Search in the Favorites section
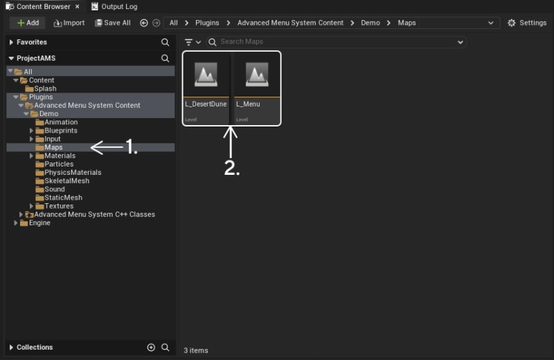Viewport: 554px width, 360px height. pyautogui.click(x=165, y=42)
